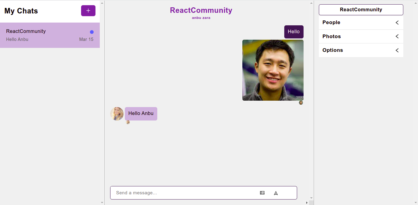Click the ReactCommunity heading above the chat feed
Screen dimensions: 418x205
point(201,10)
